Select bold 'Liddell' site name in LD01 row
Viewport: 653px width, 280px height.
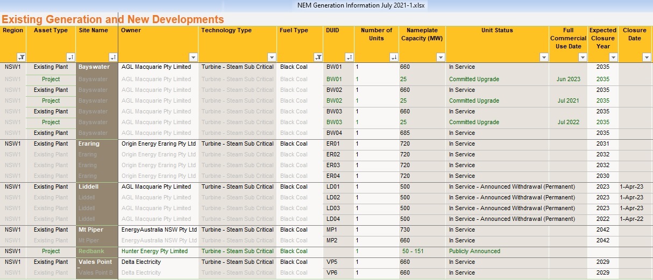click(x=97, y=186)
